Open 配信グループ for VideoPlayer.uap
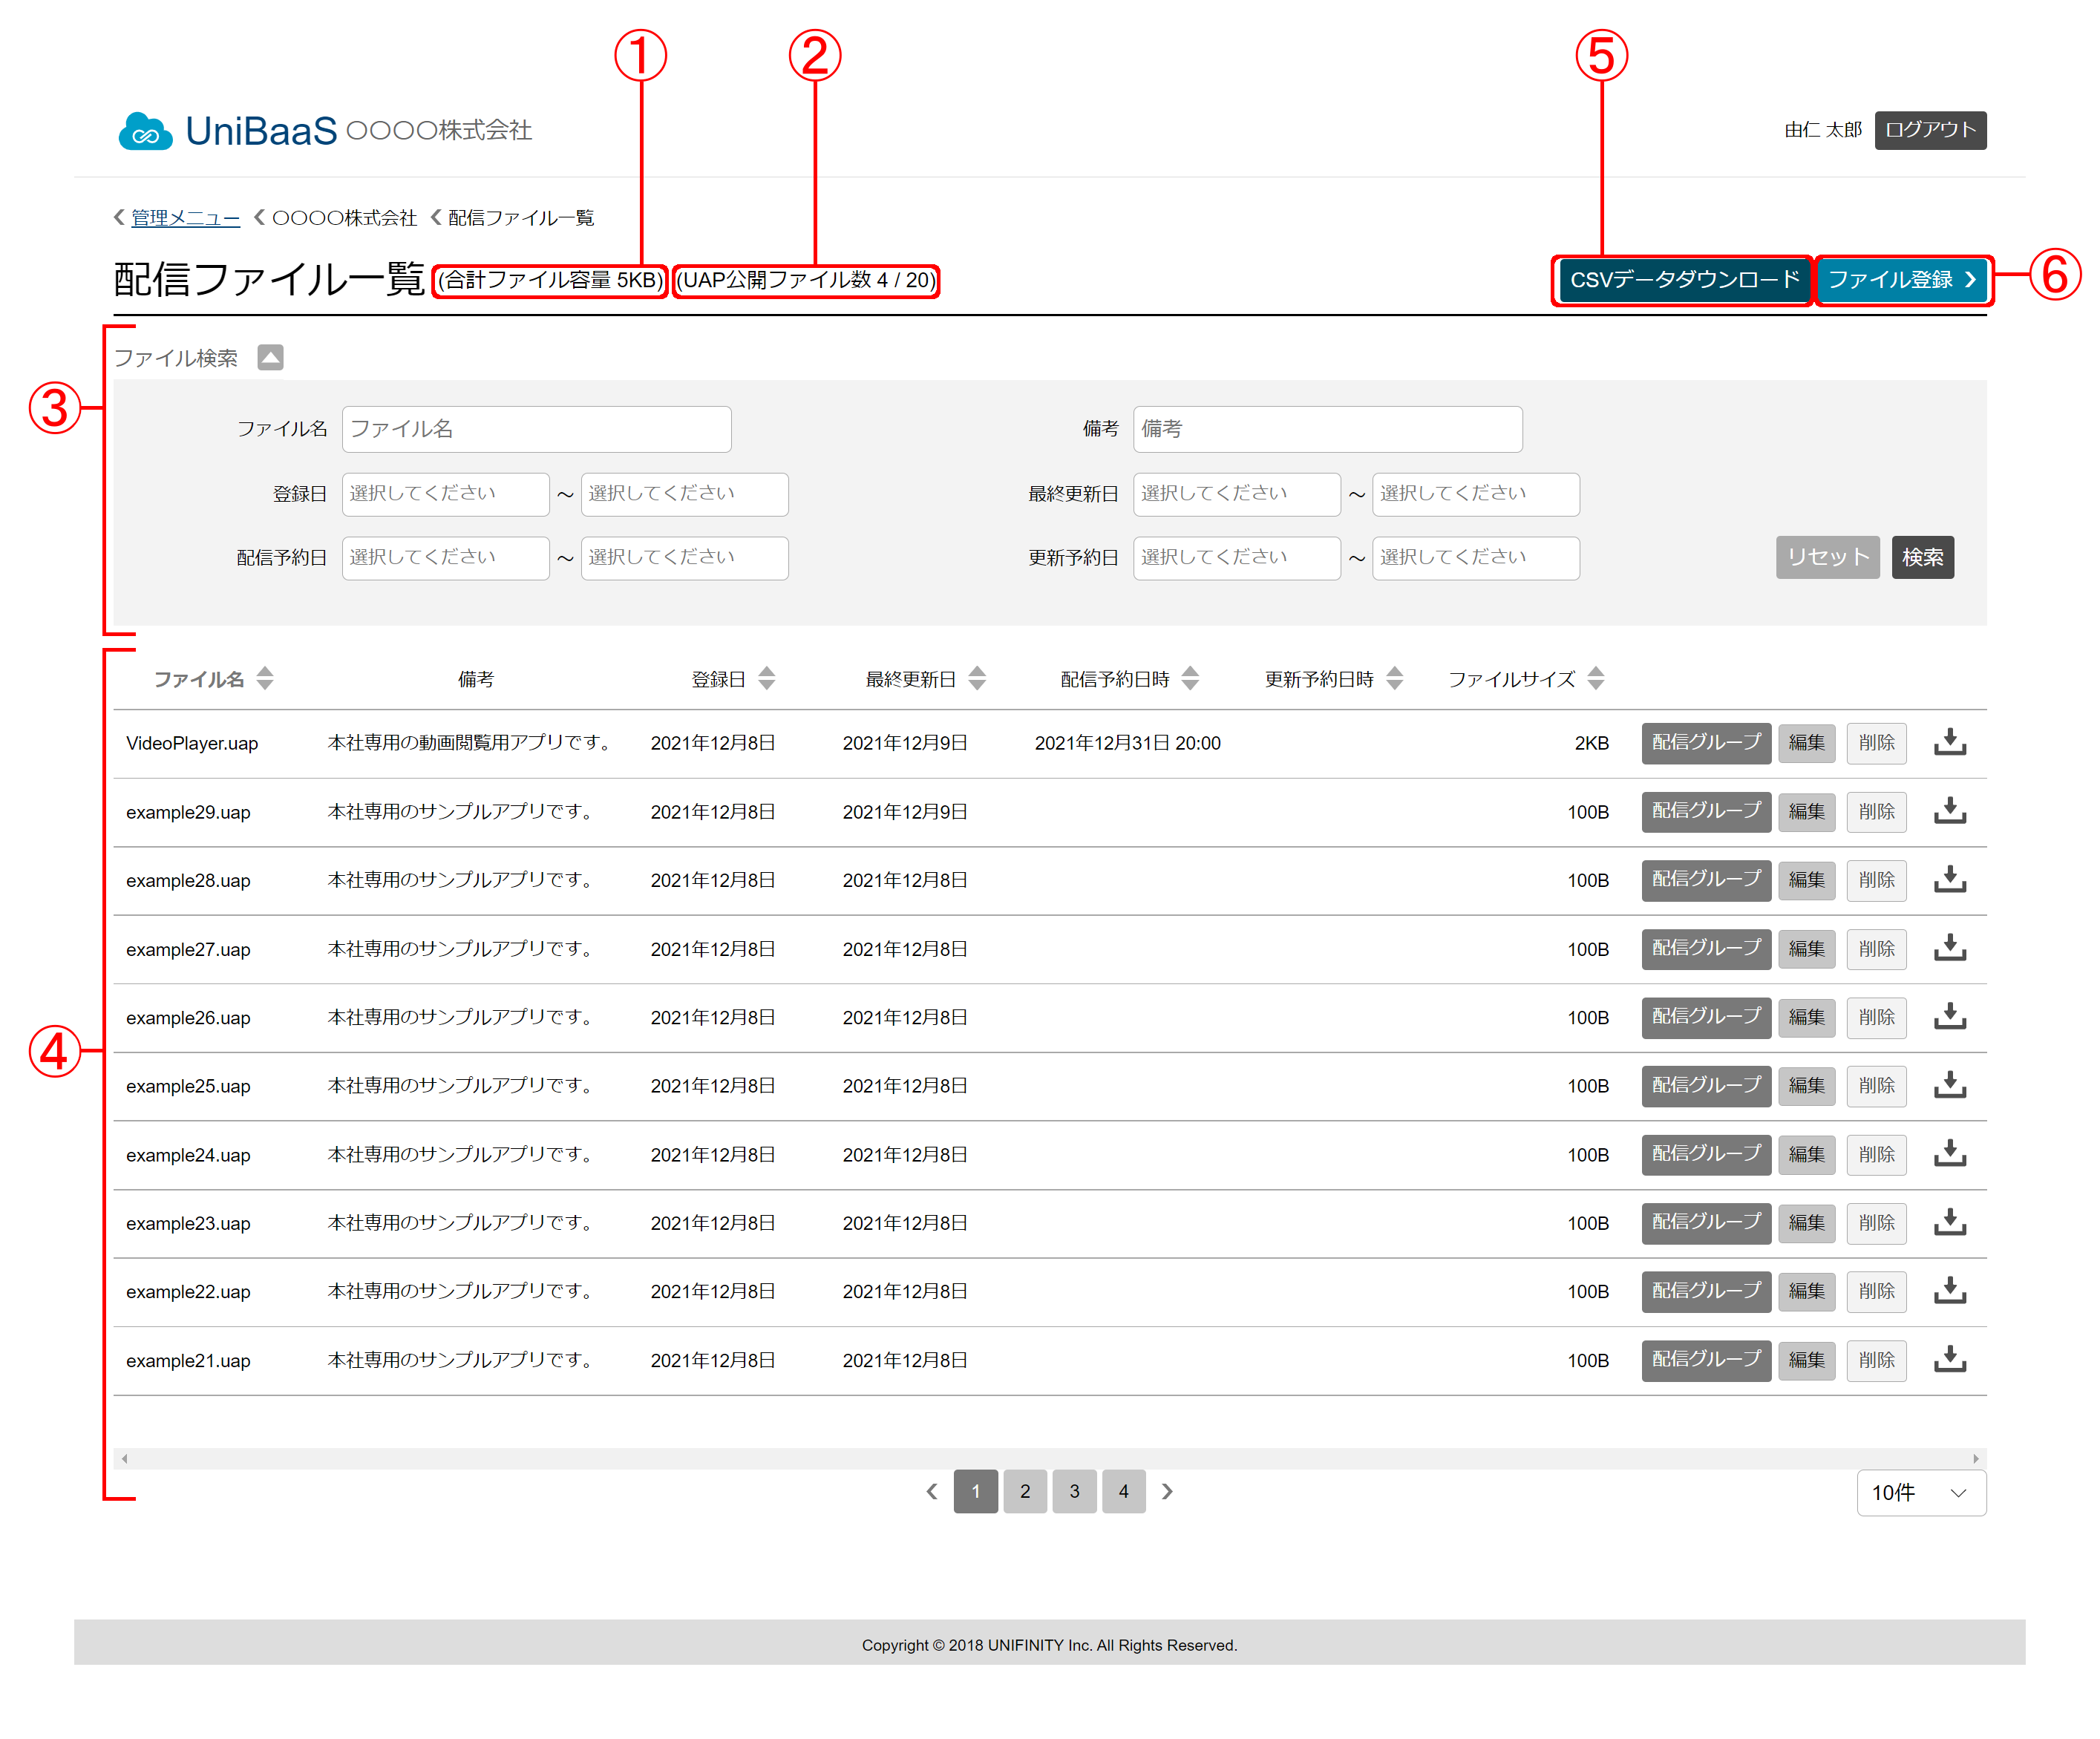Image resolution: width=2100 pixels, height=1739 pixels. tap(1705, 743)
